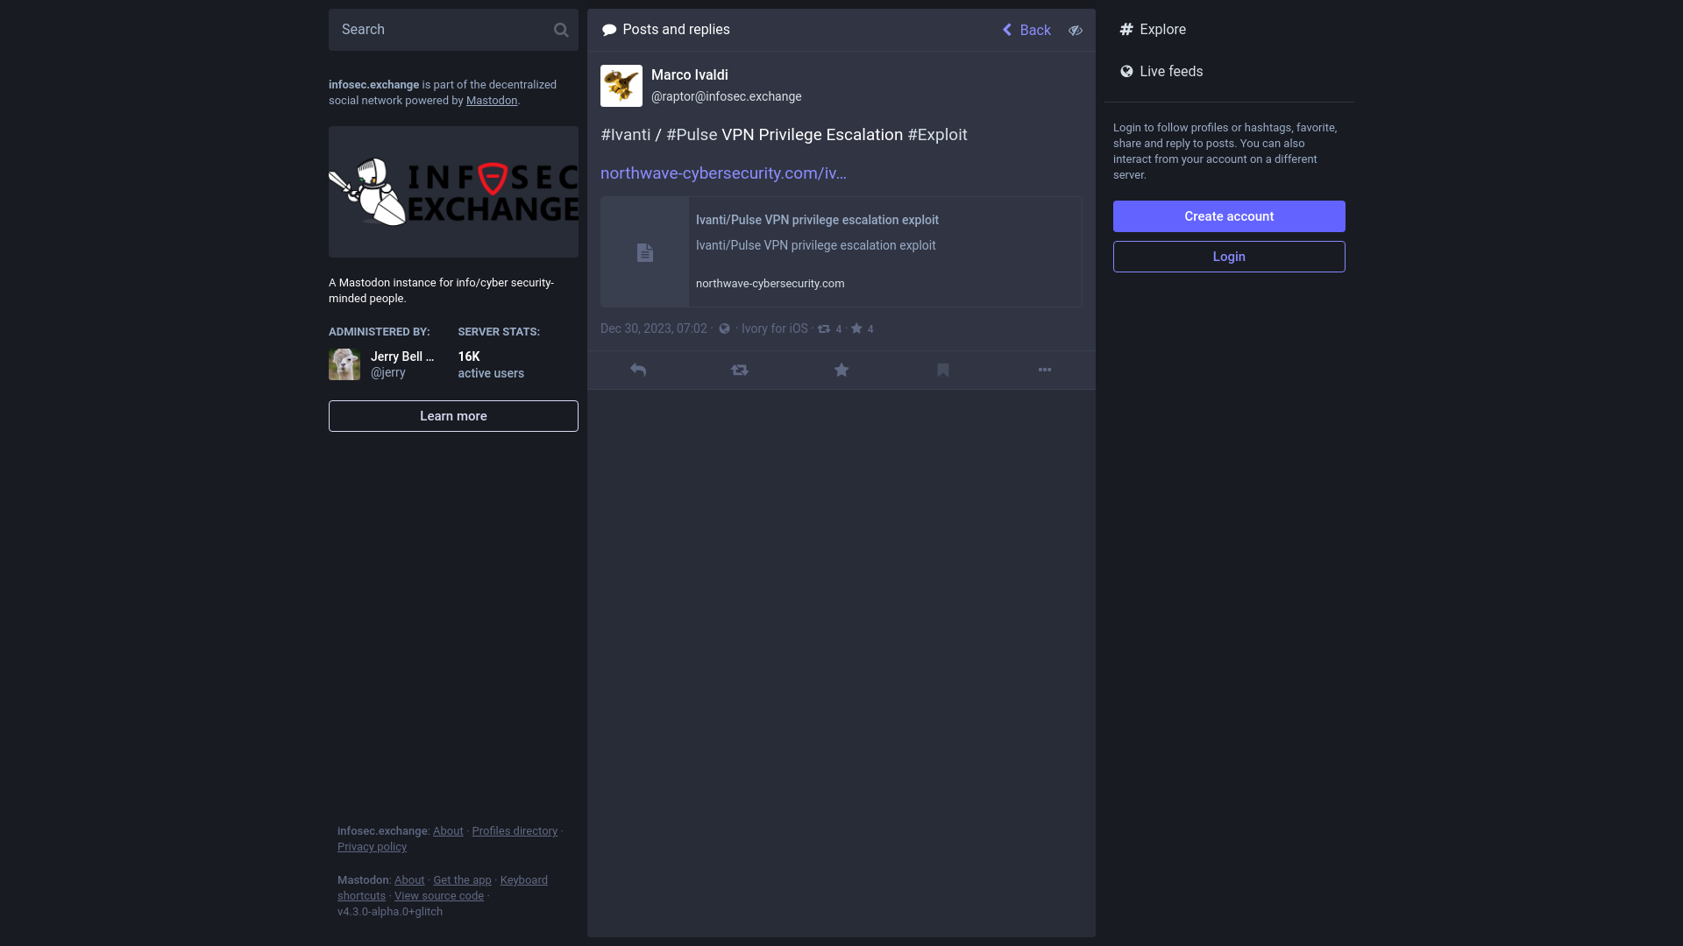Click the bookmark icon on the post

point(942,370)
